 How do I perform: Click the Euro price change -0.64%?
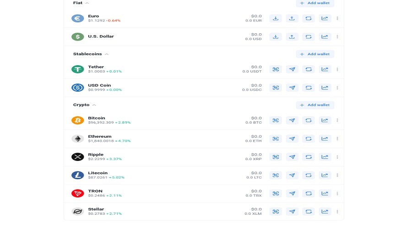pos(113,21)
